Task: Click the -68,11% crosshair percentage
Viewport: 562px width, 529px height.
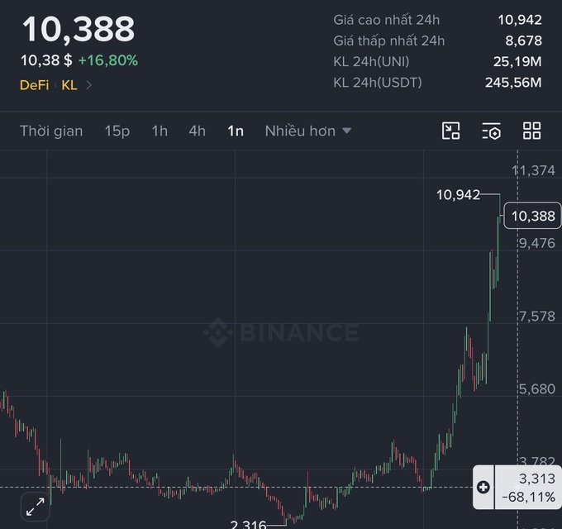Action: (x=529, y=497)
